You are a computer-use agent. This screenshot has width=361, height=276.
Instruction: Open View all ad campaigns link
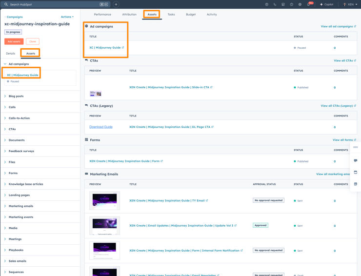pos(339,26)
